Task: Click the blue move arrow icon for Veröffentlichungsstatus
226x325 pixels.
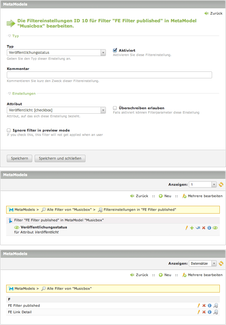Action: [198, 228]
